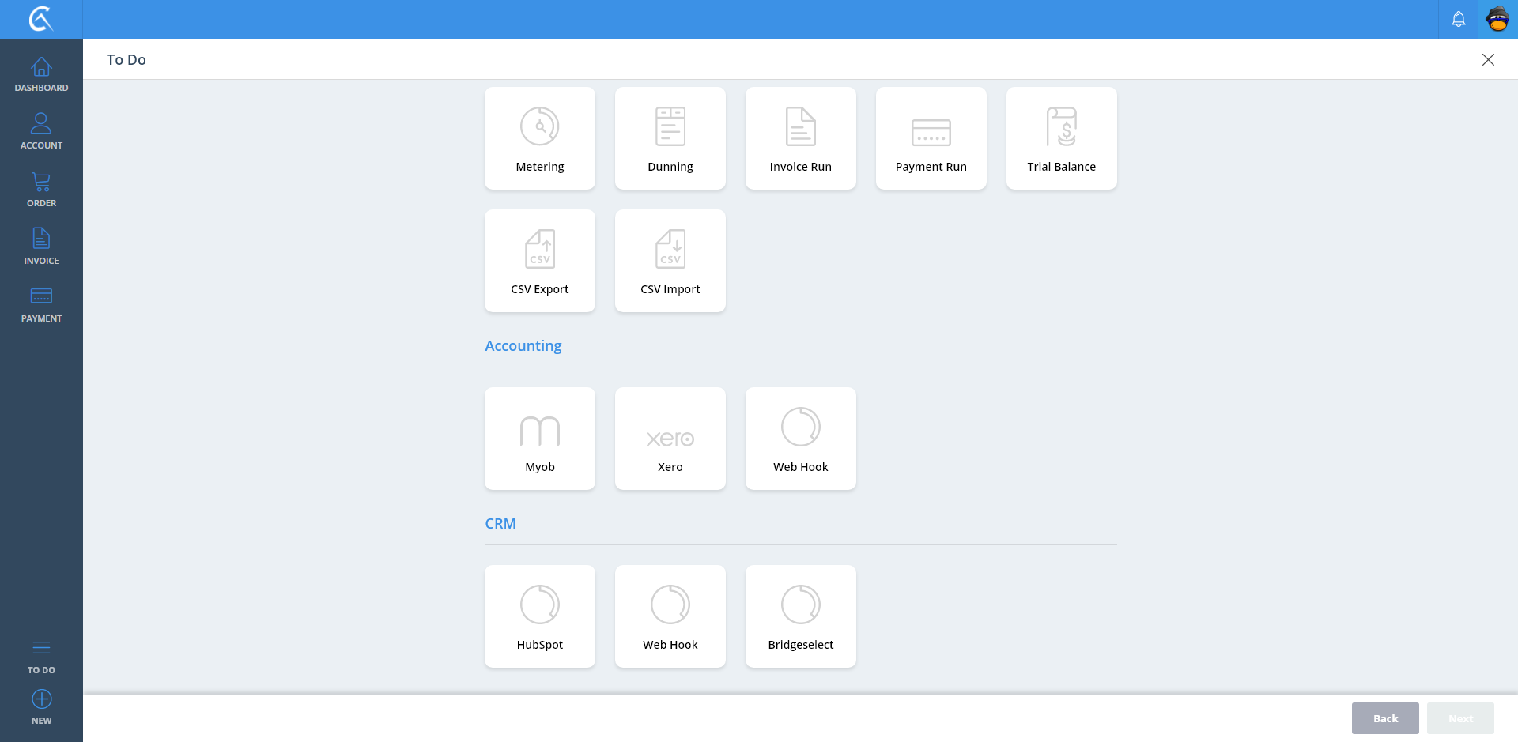Image resolution: width=1518 pixels, height=742 pixels.
Task: Pick the Web Hook tile under CRM
Action: click(670, 616)
